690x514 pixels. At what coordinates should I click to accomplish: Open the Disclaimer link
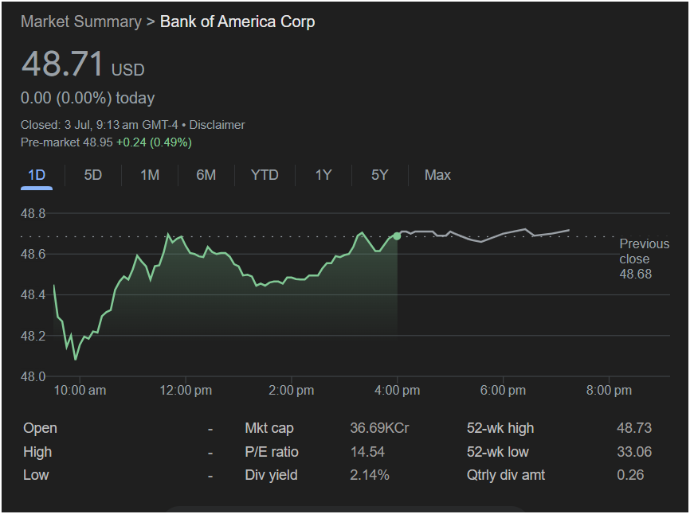tap(217, 125)
